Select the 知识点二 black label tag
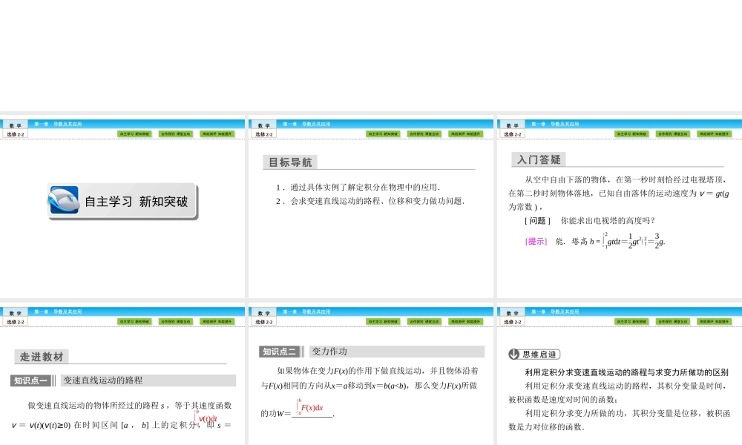 (x=278, y=352)
